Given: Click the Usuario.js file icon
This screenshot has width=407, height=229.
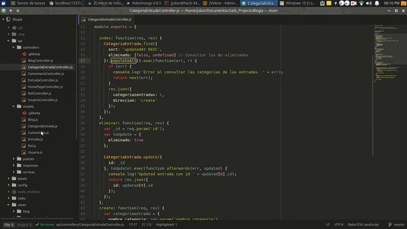Looking at the screenshot, I should click(x=24, y=153).
